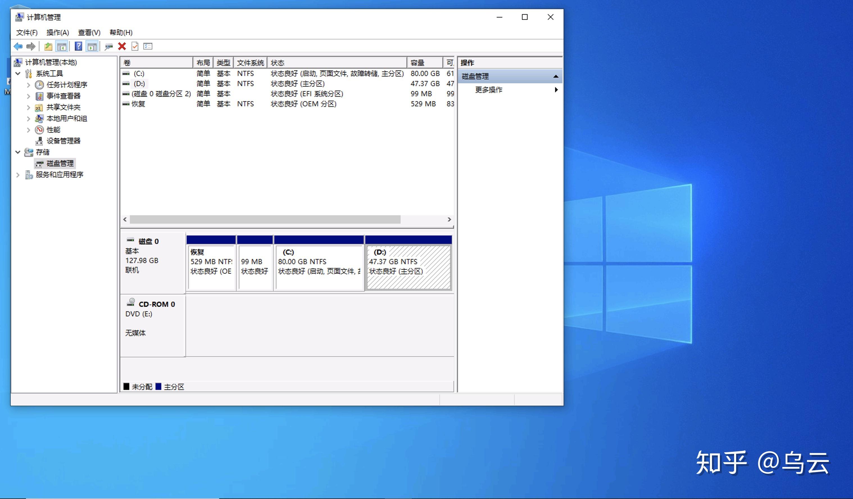853x499 pixels.
Task: Expand the 任务计划程序 node arrow
Action: click(x=28, y=85)
